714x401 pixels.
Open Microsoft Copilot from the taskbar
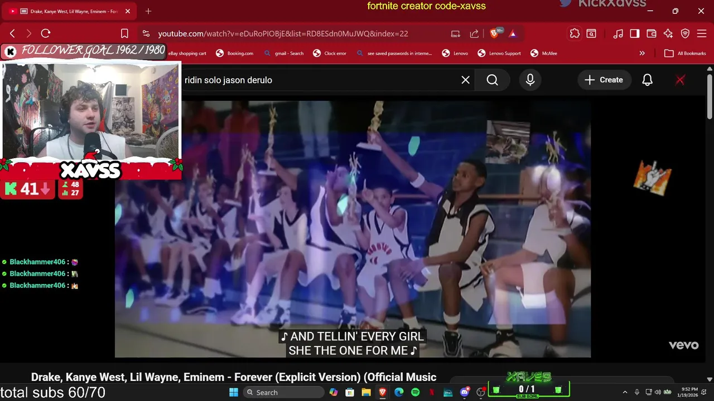coord(333,392)
